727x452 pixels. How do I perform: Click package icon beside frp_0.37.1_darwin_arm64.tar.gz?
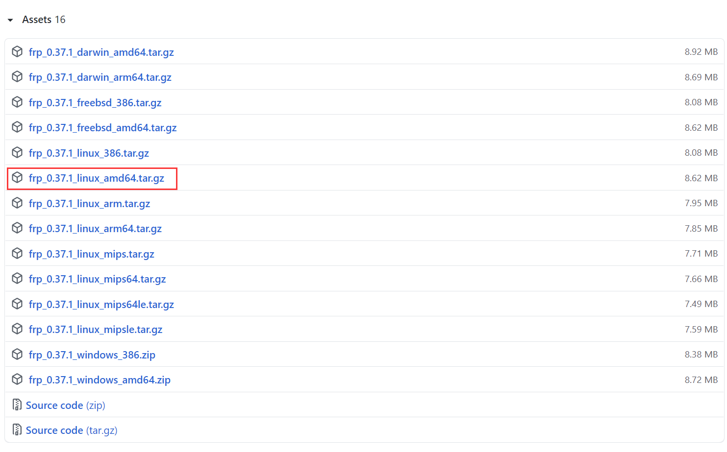pyautogui.click(x=17, y=77)
